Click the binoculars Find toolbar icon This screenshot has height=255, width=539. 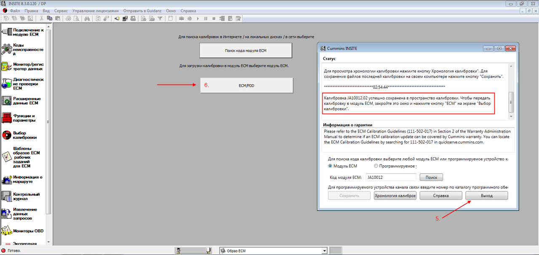point(87,19)
